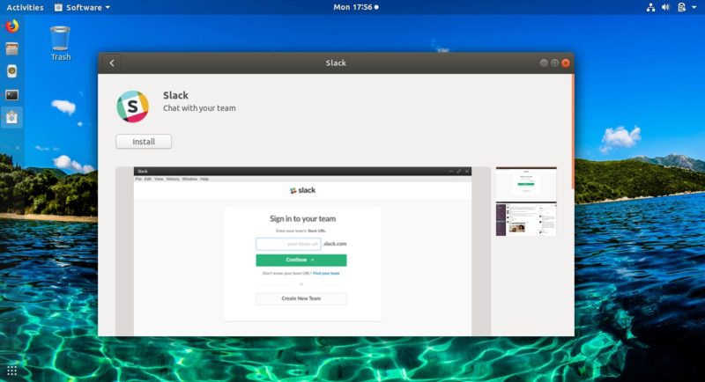This screenshot has width=705, height=382.
Task: Click the window's orange scrollbar
Action: pyautogui.click(x=573, y=131)
